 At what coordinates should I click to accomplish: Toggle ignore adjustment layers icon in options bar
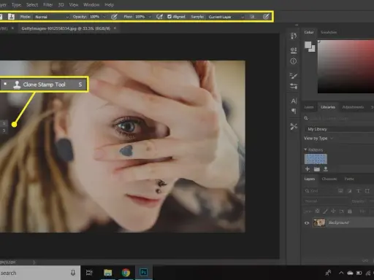(253, 17)
